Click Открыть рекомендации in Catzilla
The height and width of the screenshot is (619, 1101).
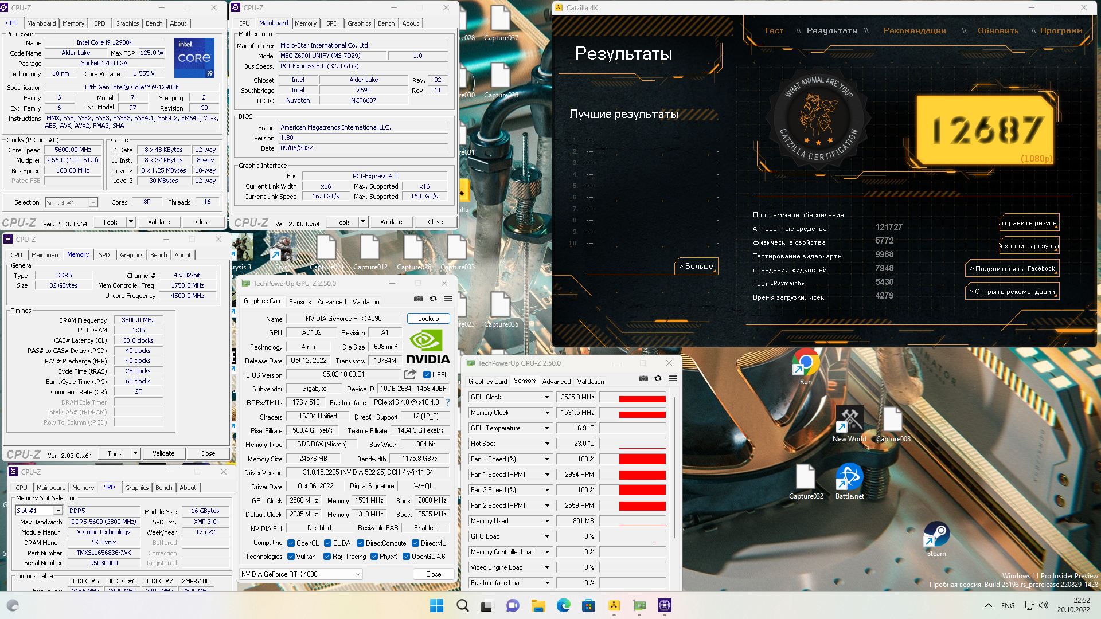[x=1012, y=292]
